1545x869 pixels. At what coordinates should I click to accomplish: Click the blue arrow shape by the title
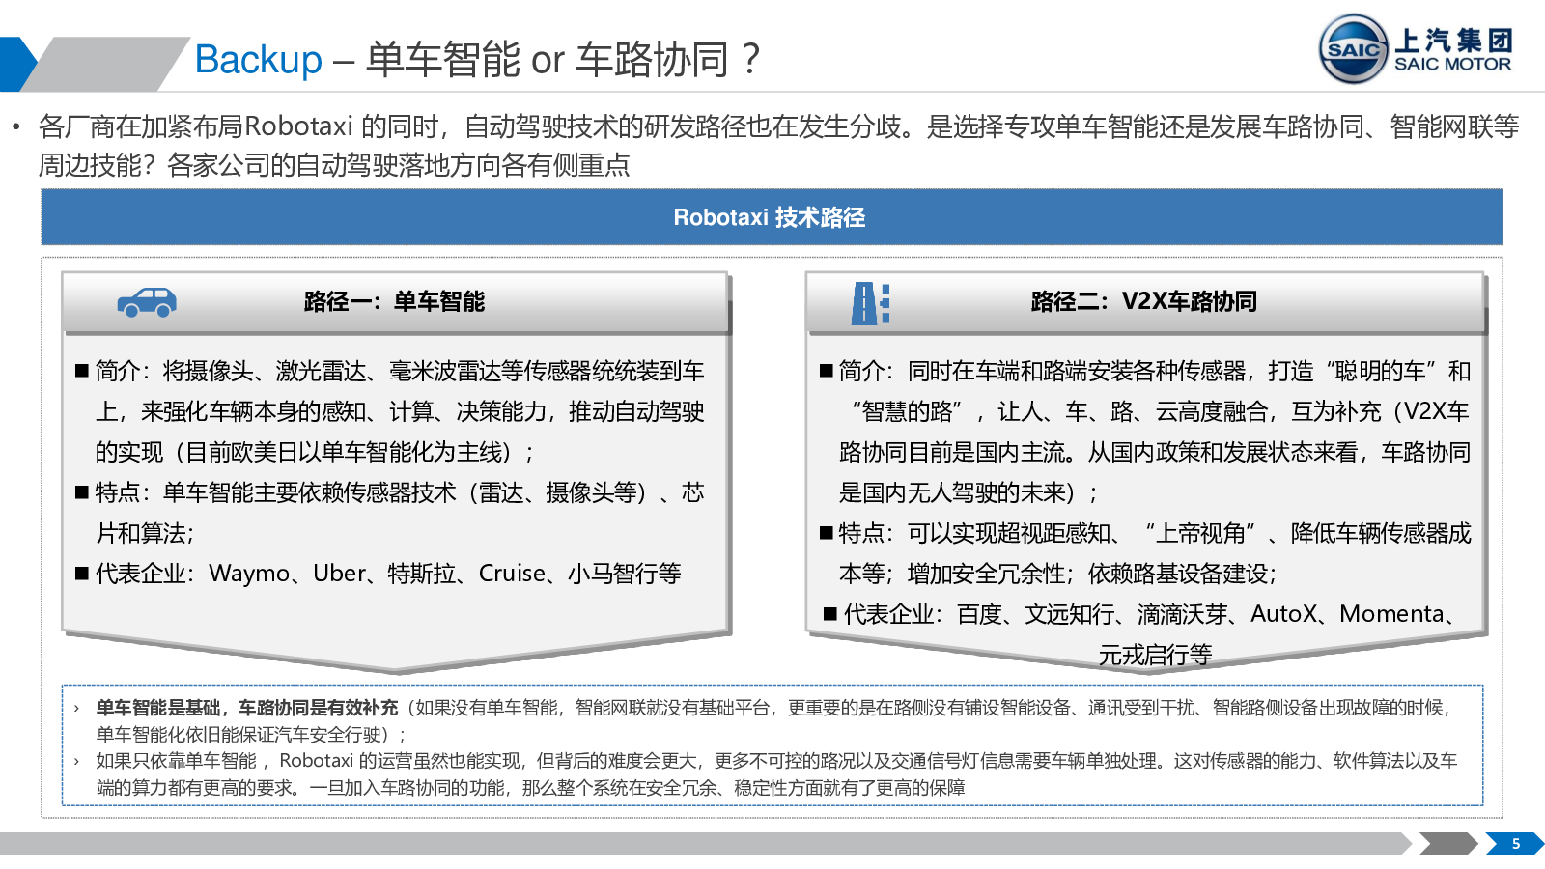pos(17,64)
